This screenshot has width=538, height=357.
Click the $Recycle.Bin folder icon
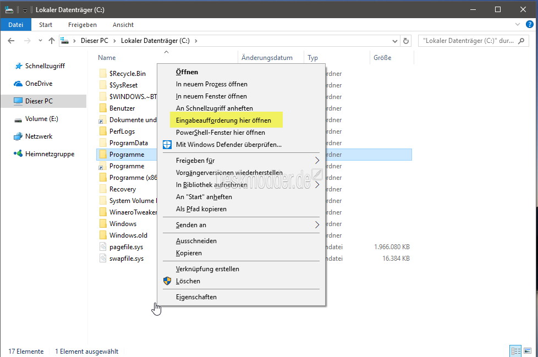[103, 73]
